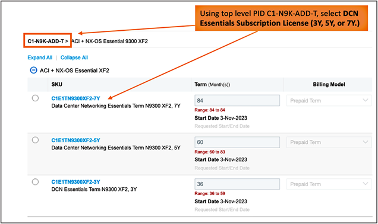Image resolution: width=378 pixels, height=224 pixels.
Task: Click Requested Start/End Date under 3Y term
Action: [222, 210]
